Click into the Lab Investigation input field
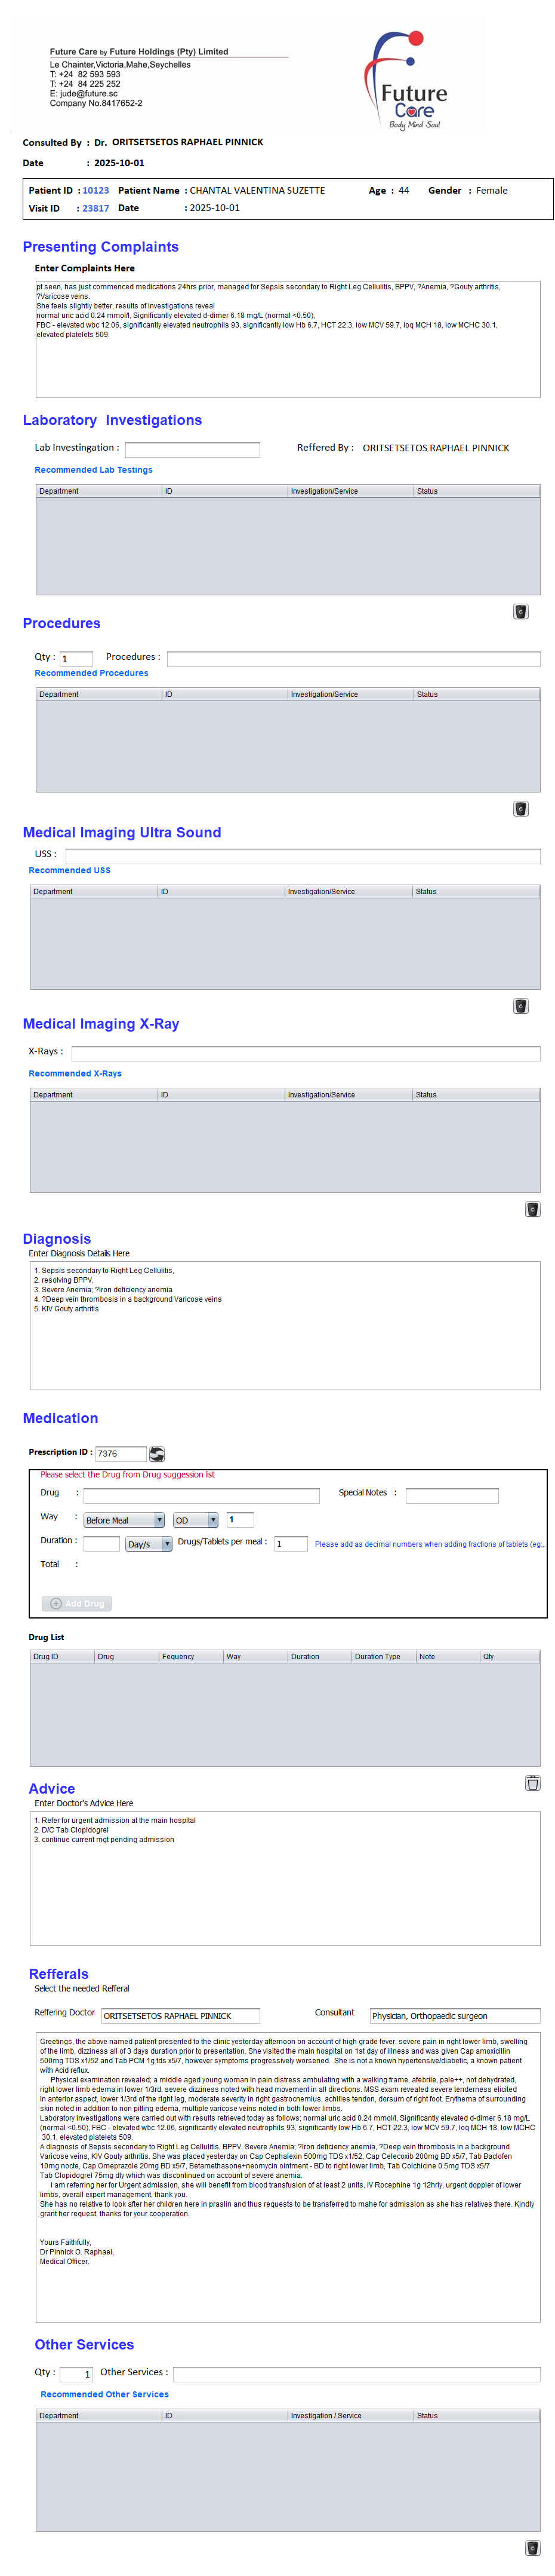Screen dimensions: 555x2576 coord(192,449)
